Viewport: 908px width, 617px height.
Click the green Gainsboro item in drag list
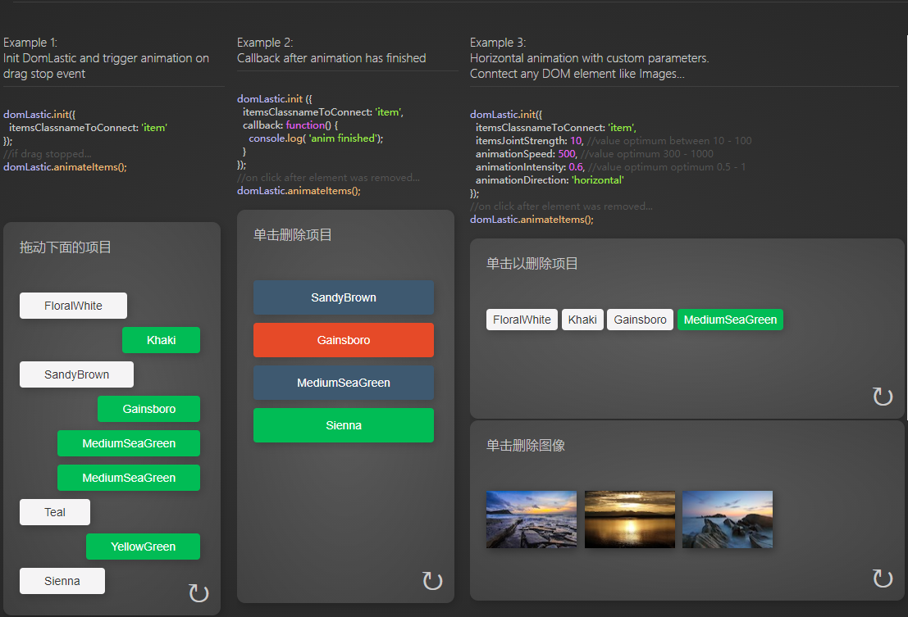coord(148,409)
